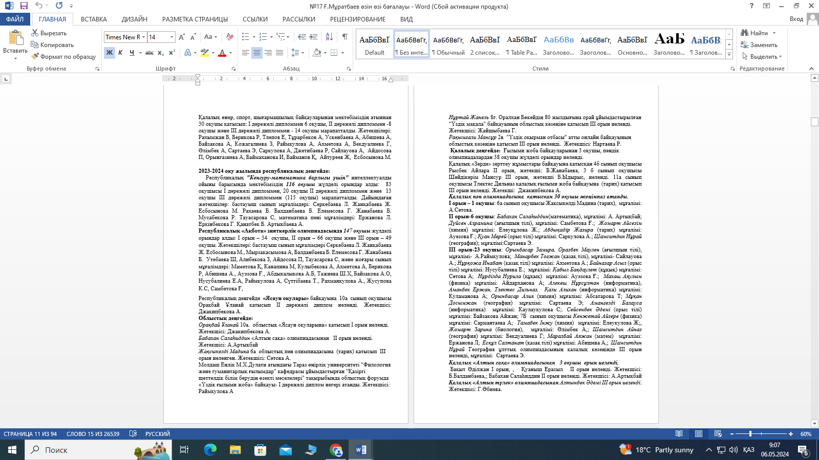Image resolution: width=819 pixels, height=460 pixels.
Task: Click Заменить replace button
Action: [x=760, y=45]
